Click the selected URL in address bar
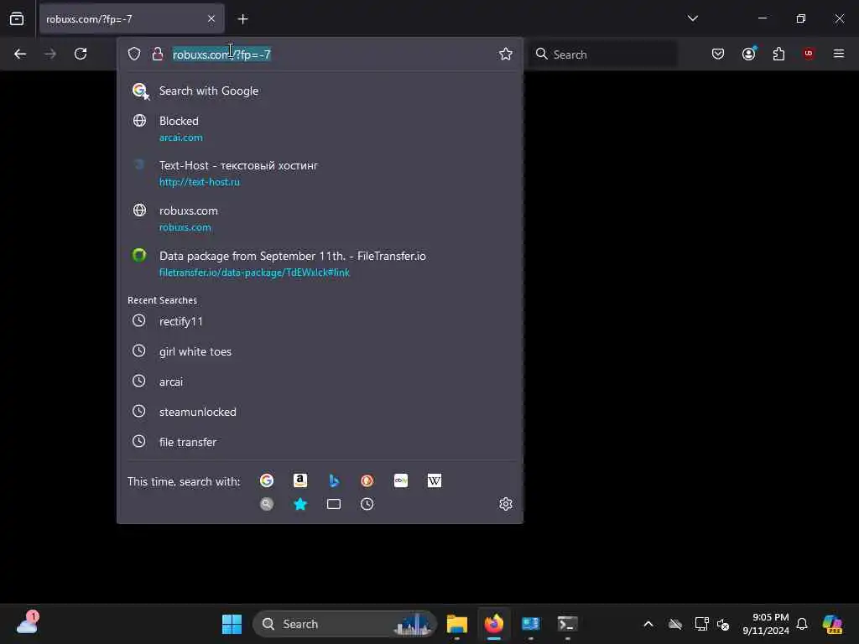859x644 pixels. click(221, 55)
